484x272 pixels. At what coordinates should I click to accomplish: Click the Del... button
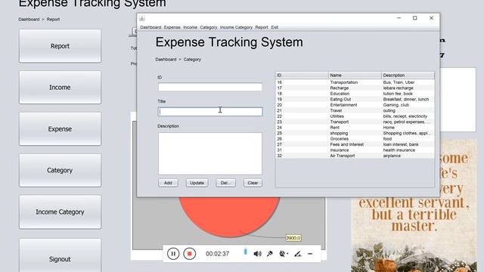[x=225, y=183]
